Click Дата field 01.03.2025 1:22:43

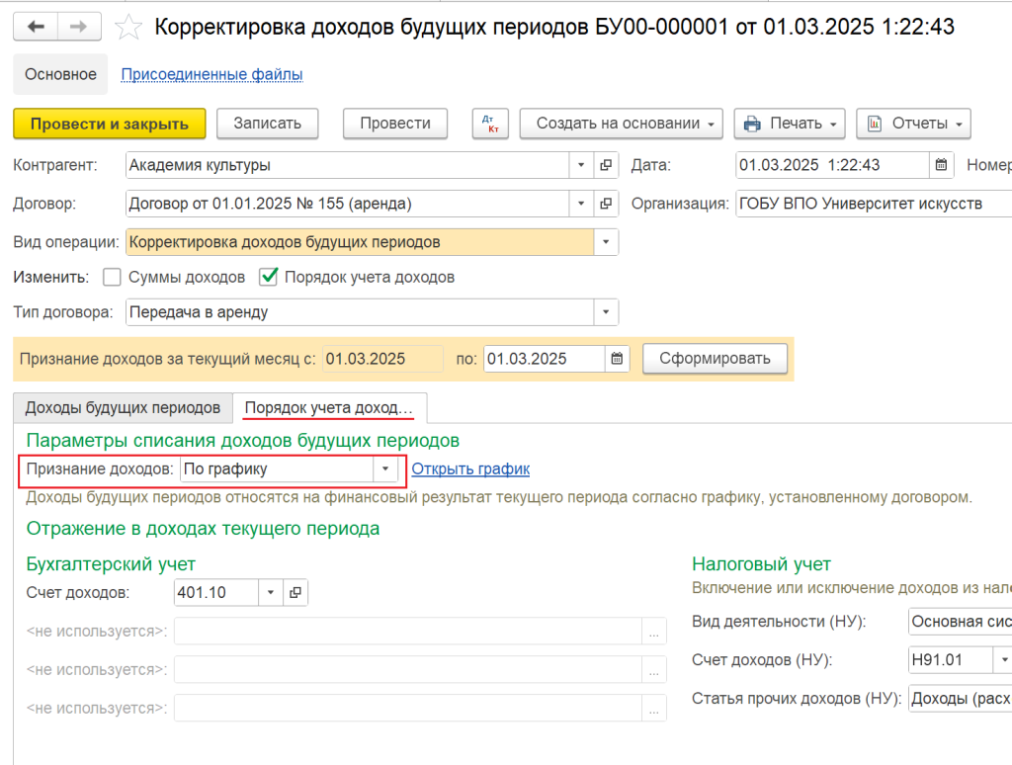coord(832,165)
